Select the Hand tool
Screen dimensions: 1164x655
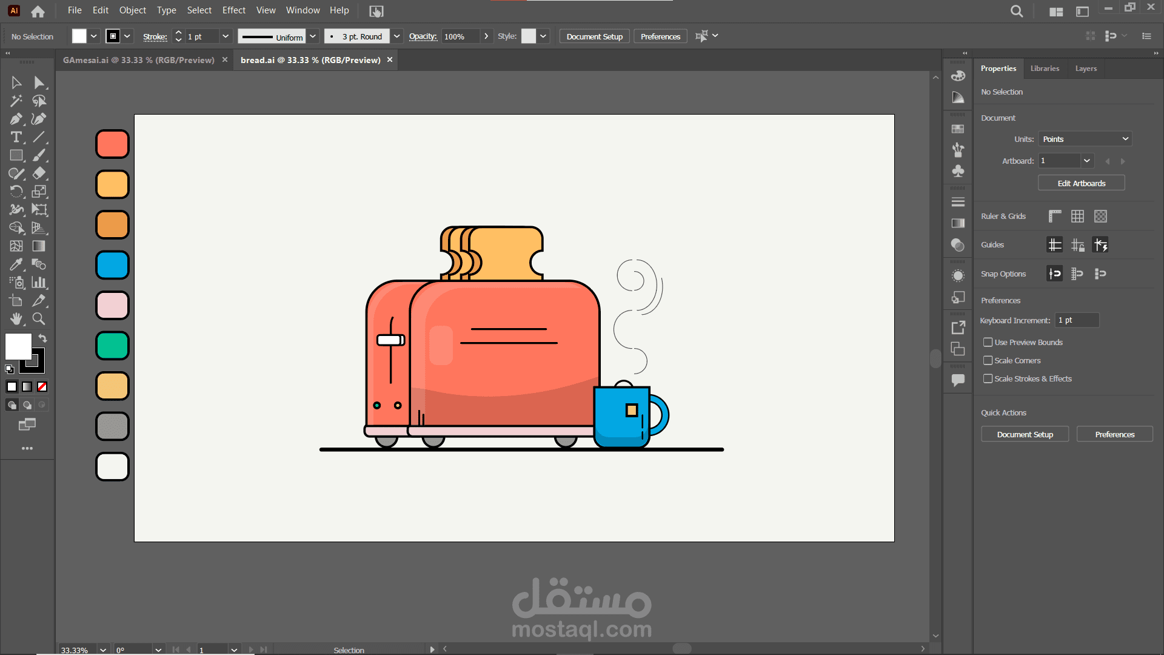(x=16, y=319)
